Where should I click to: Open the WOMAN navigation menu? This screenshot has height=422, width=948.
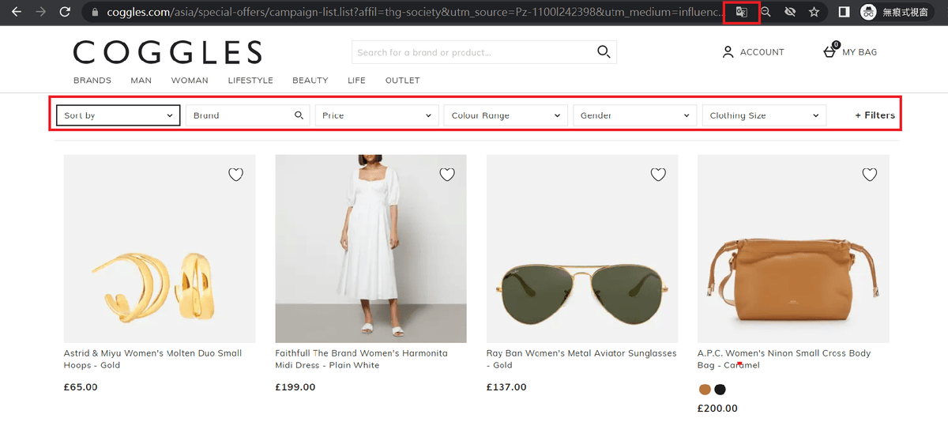tap(190, 81)
